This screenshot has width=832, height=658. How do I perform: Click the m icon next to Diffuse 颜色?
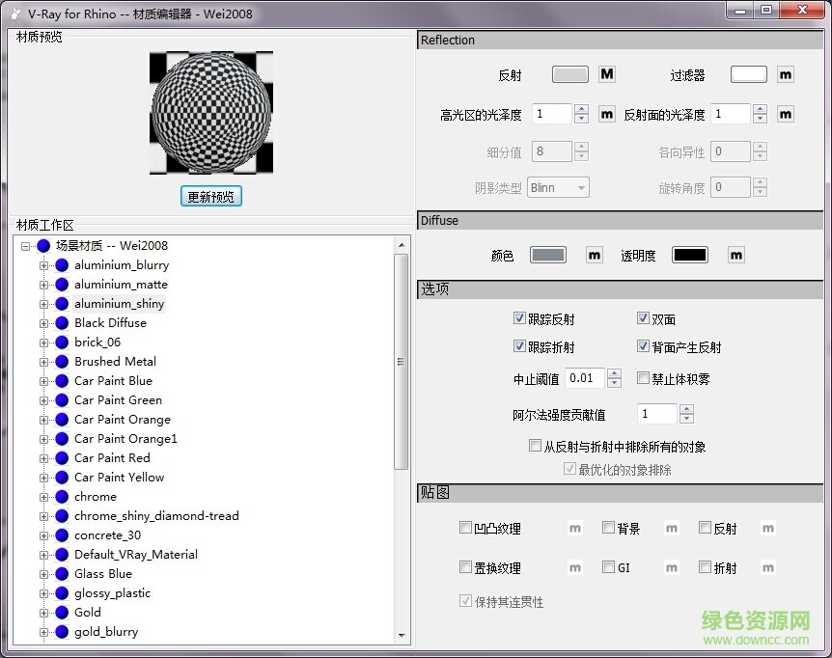[595, 255]
